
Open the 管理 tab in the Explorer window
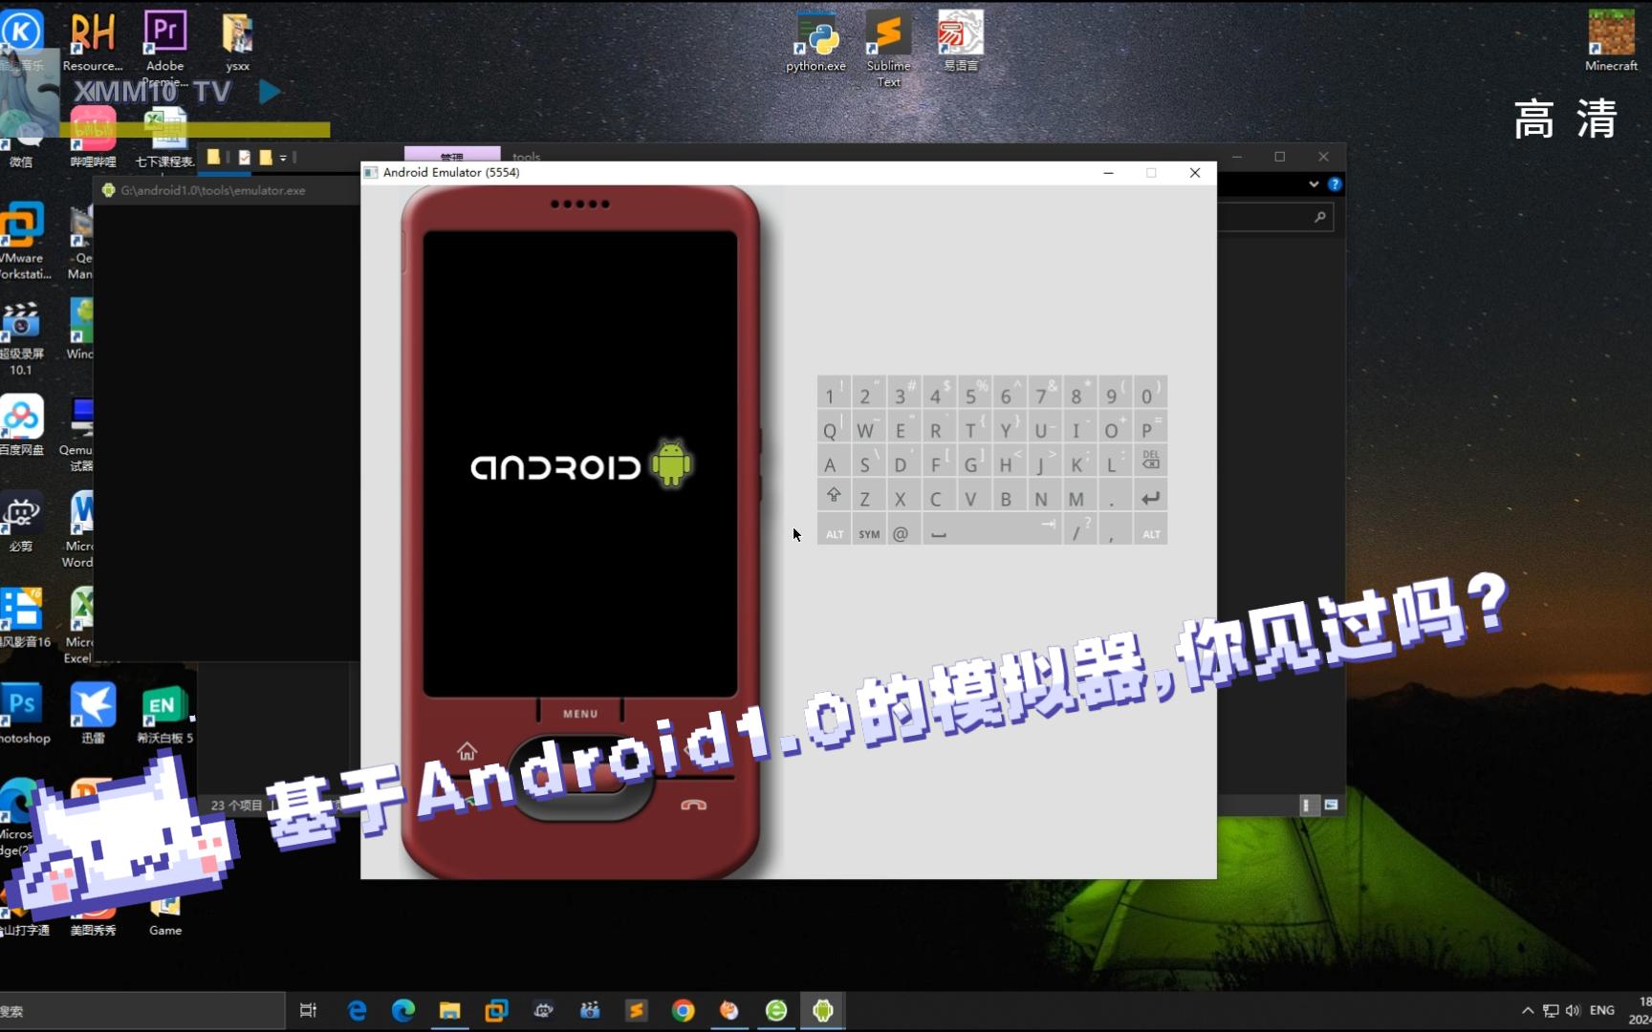(452, 155)
